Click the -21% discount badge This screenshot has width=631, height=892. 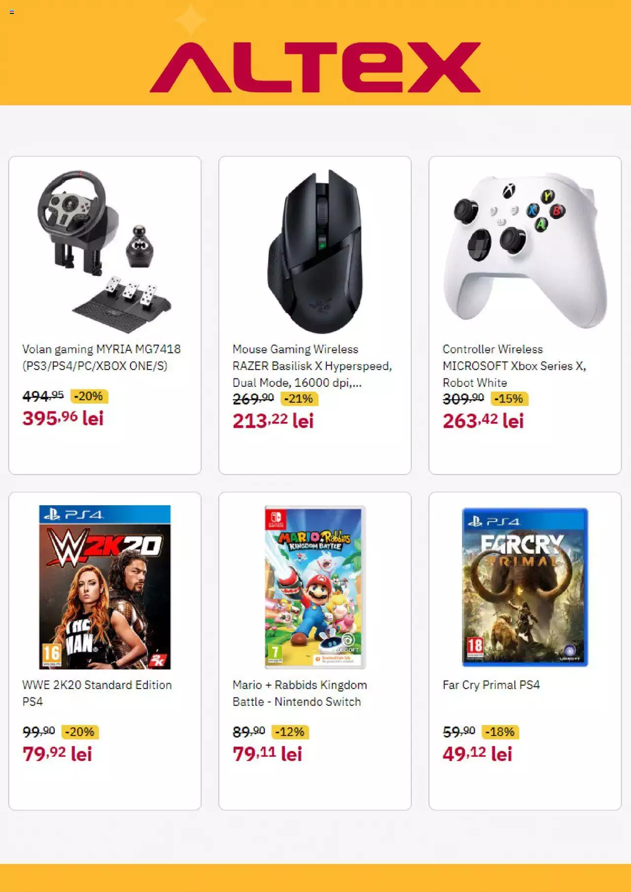299,399
